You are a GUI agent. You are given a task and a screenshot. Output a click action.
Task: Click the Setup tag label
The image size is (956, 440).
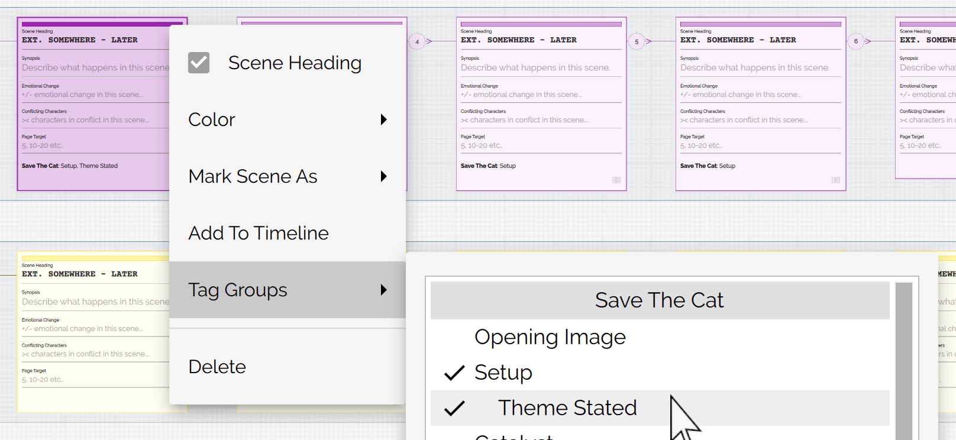pos(503,373)
